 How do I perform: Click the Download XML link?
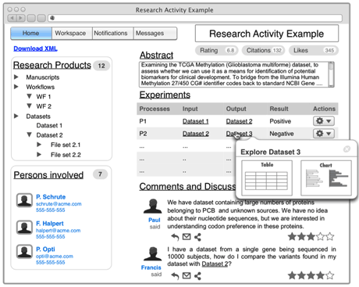pyautogui.click(x=35, y=48)
